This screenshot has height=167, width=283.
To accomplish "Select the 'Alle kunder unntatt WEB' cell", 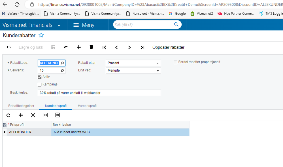I will coord(120,132).
